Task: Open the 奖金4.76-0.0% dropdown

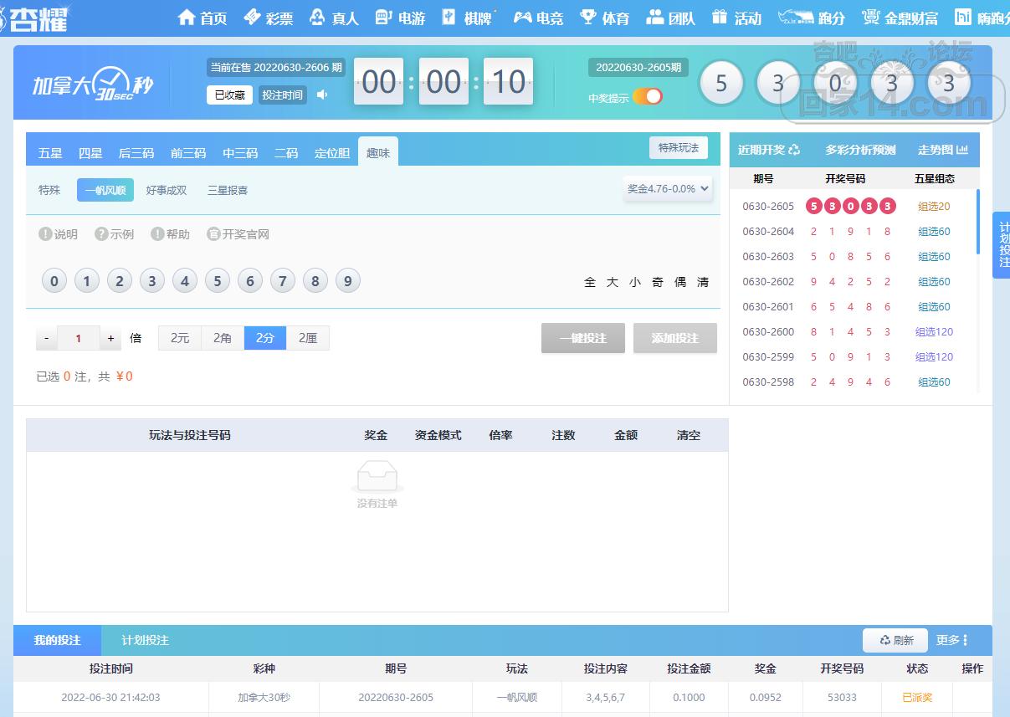Action: (x=668, y=189)
